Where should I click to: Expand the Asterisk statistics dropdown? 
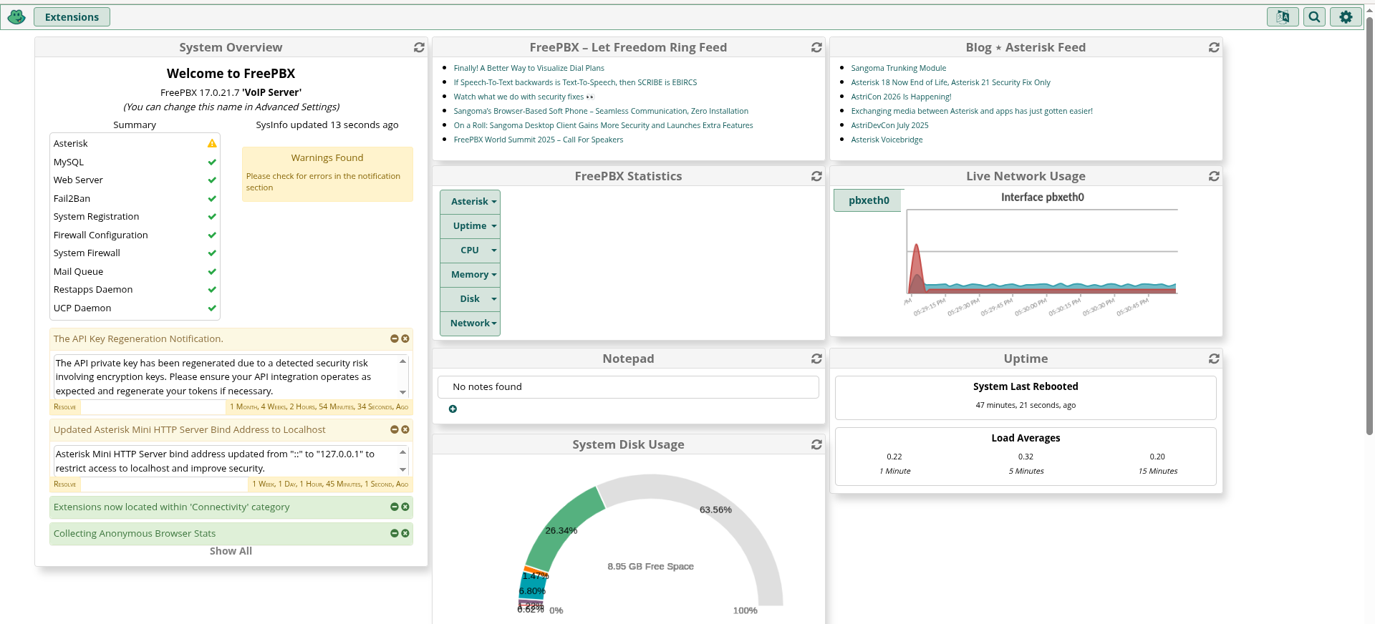pos(470,202)
